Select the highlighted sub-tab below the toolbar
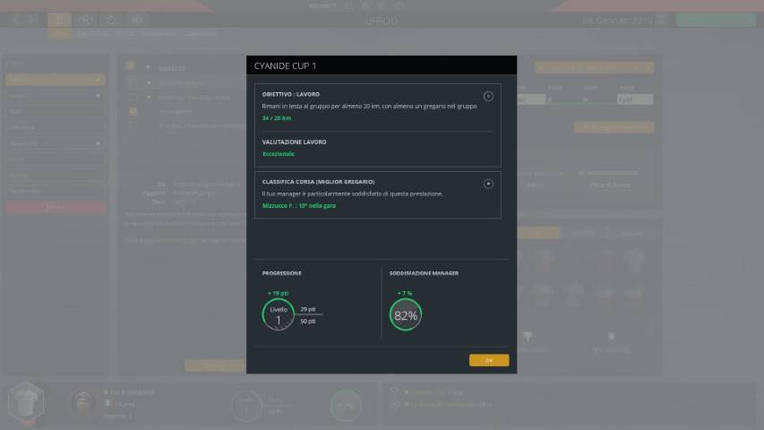The image size is (764, 430). (x=59, y=34)
